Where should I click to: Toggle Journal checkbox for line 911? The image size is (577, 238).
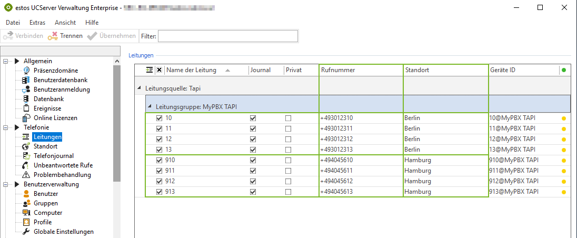click(x=253, y=171)
